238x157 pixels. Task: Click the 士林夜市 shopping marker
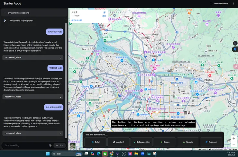click(x=153, y=60)
